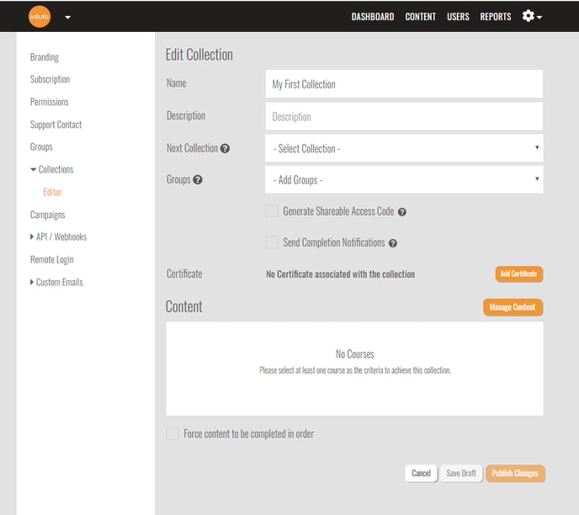
Task: Open Branding settings in sidebar
Action: (x=45, y=57)
